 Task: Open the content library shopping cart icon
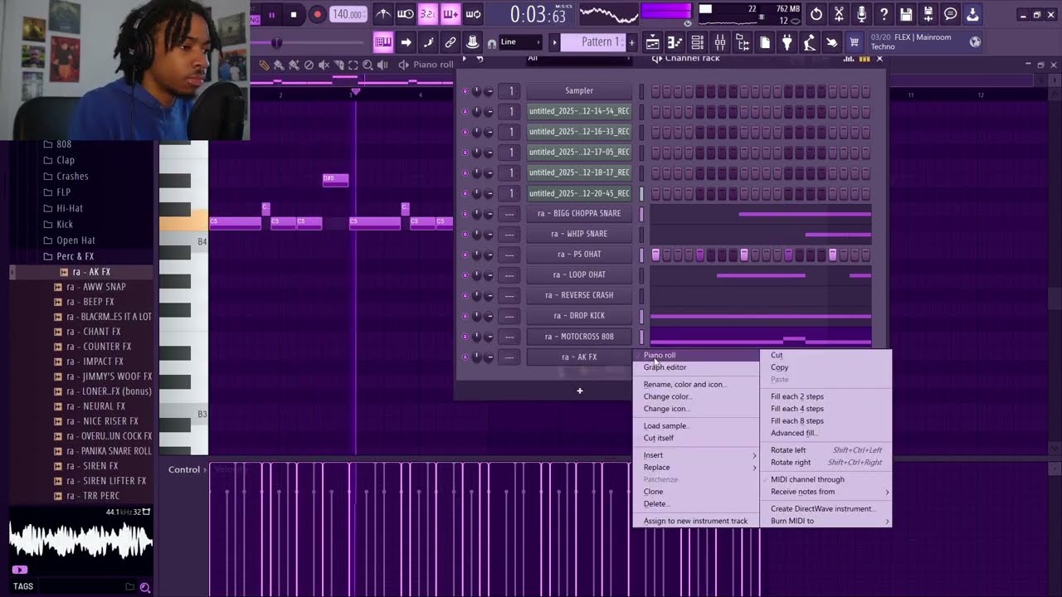click(x=854, y=41)
